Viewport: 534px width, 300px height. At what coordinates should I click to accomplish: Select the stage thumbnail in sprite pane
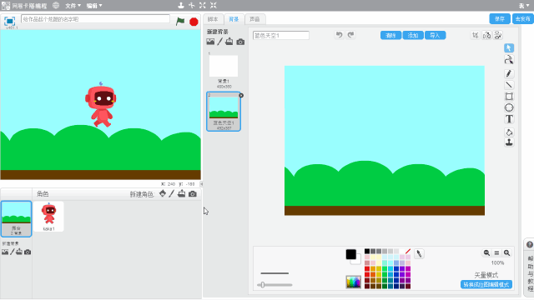coord(16,218)
